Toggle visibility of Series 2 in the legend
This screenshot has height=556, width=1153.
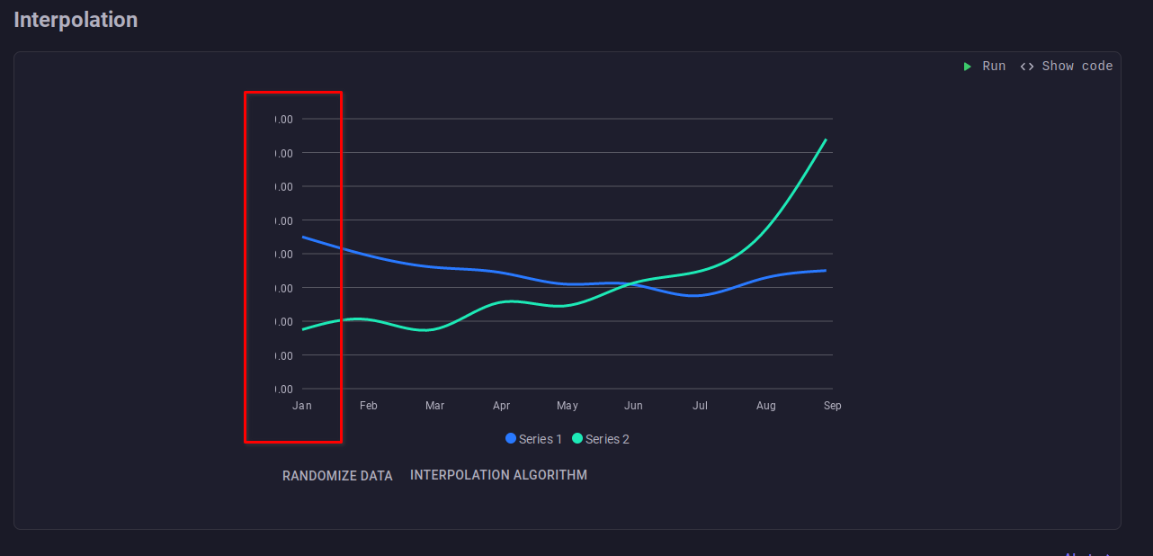click(601, 438)
